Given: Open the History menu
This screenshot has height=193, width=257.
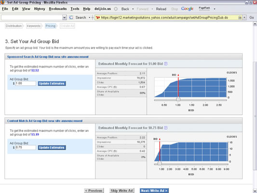Looking at the screenshot, I should pyautogui.click(x=40, y=9).
